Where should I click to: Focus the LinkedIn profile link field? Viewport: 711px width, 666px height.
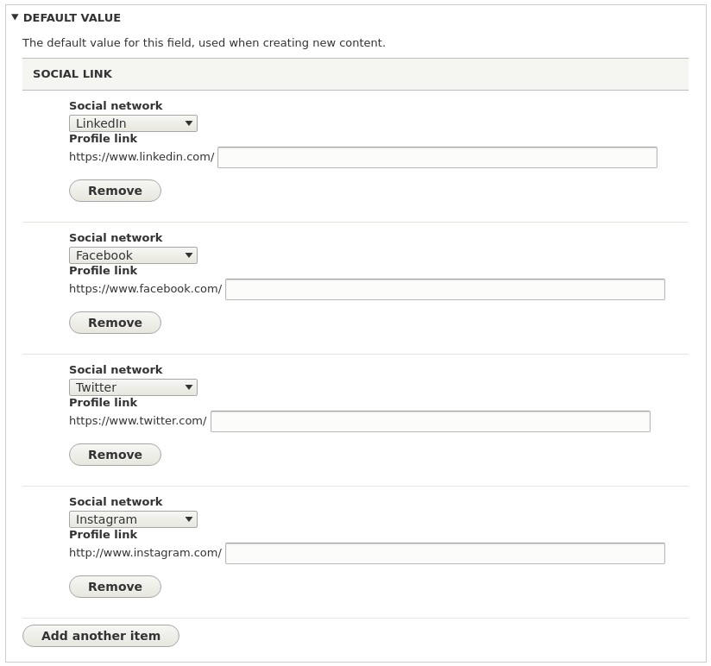click(437, 157)
